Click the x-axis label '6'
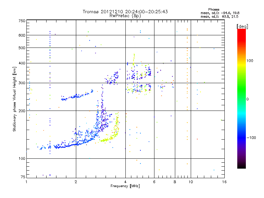 pos(154,182)
